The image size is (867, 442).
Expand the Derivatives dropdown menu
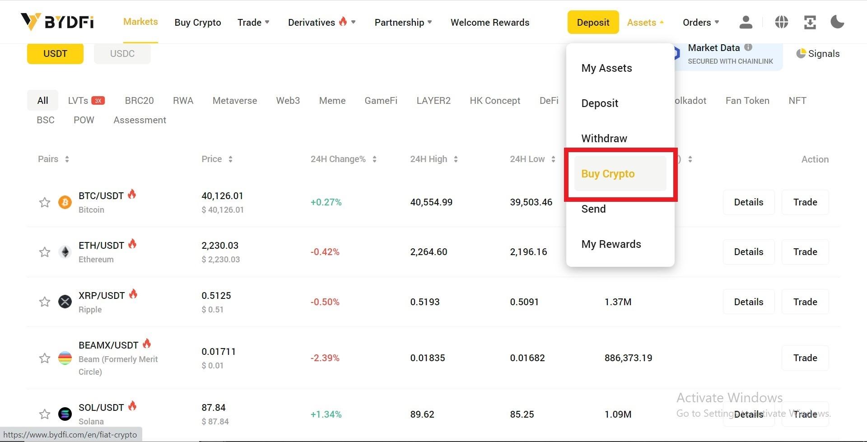point(322,22)
